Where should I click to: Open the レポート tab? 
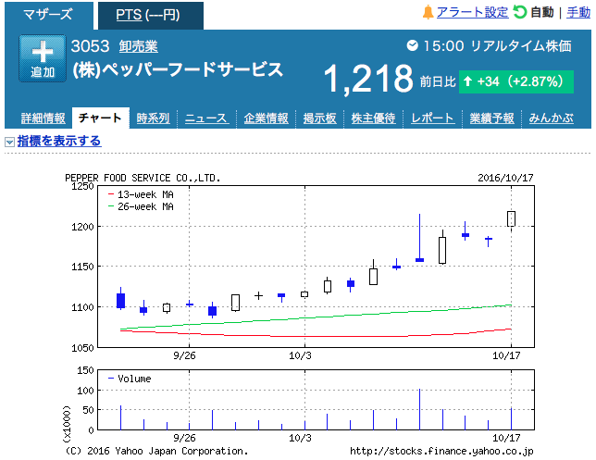point(432,118)
